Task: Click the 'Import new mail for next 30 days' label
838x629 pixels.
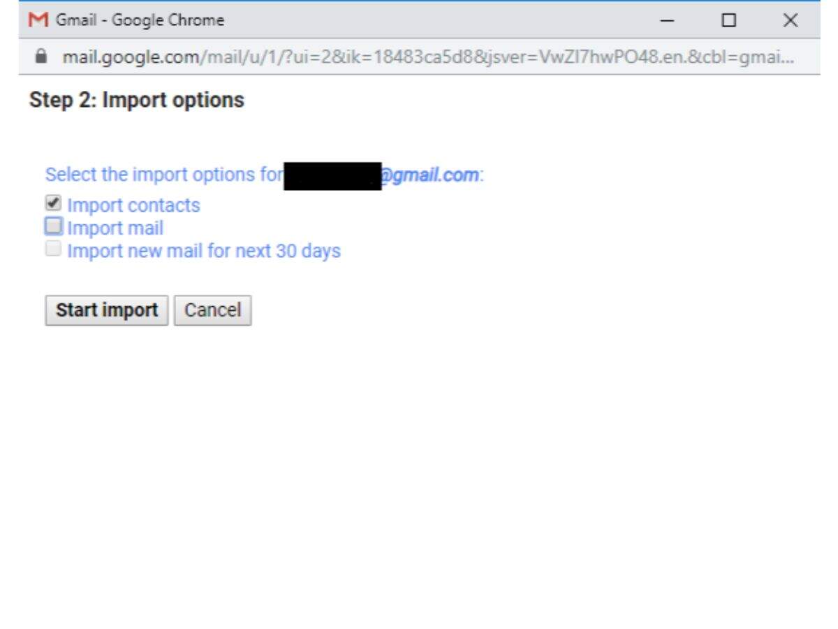Action: pos(204,251)
